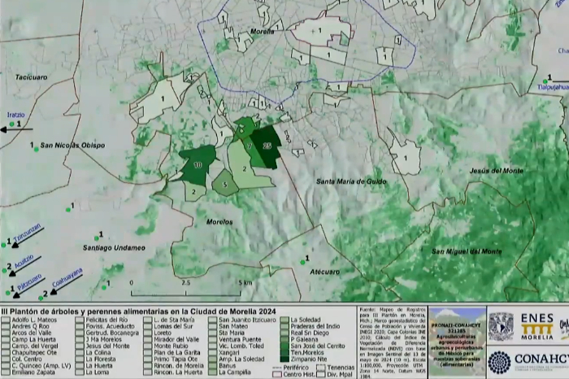The width and height of the screenshot is (569, 379).
Task: Select the green zone labeled 10
Action: coord(198,163)
